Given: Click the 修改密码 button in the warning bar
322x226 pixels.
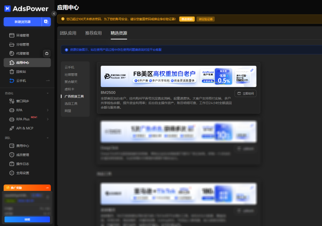Looking at the screenshot, I should click(x=187, y=19).
